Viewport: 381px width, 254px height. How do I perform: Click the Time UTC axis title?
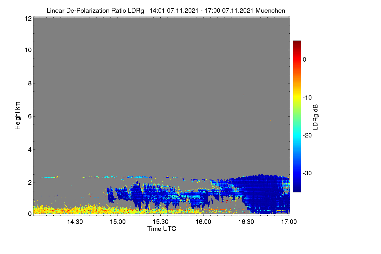click(162, 229)
